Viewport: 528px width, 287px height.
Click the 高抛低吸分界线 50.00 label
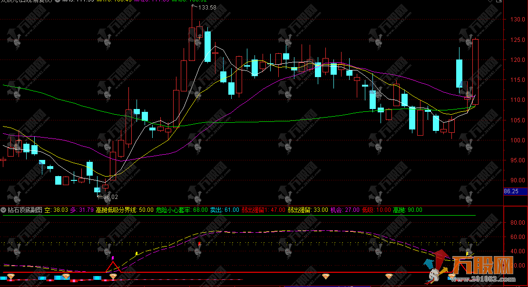tap(124, 210)
